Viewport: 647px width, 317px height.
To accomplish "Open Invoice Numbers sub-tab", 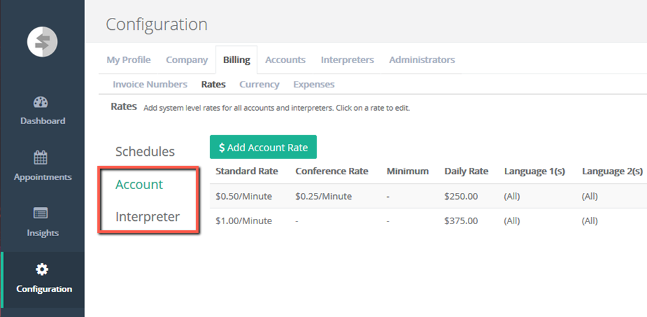I will [x=150, y=84].
